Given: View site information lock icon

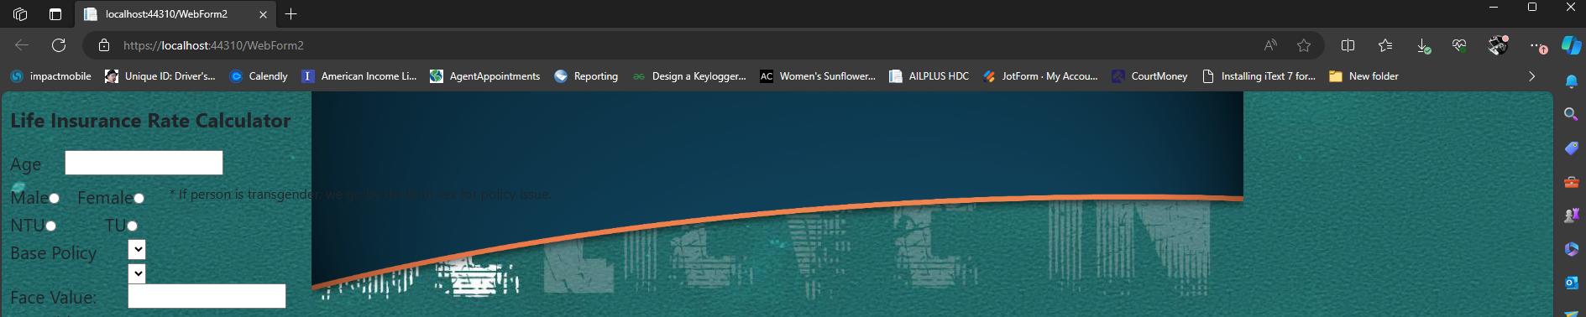Looking at the screenshot, I should pyautogui.click(x=104, y=45).
